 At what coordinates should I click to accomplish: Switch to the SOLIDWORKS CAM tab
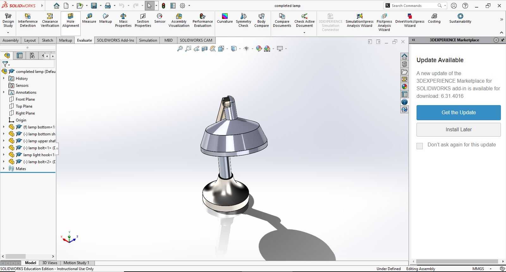[x=196, y=40]
